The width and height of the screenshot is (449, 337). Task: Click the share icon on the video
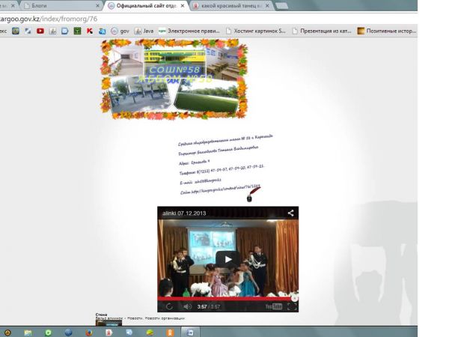click(x=290, y=213)
